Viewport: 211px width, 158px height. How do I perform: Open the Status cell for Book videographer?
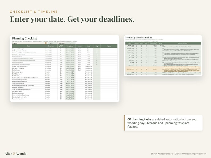click(x=88, y=72)
